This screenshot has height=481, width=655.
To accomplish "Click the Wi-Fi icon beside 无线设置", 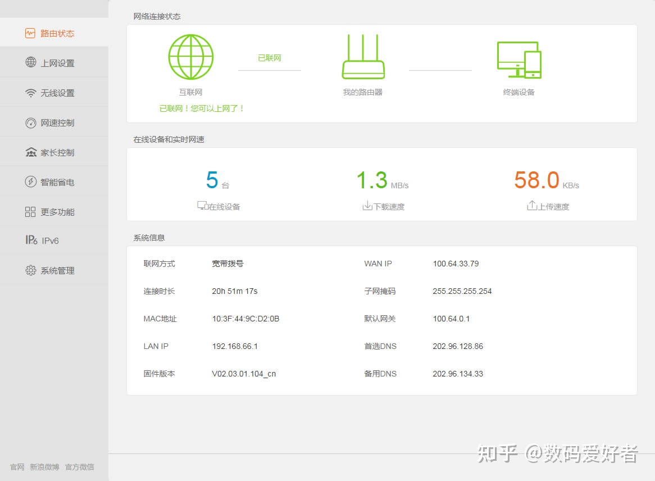I will click(31, 93).
